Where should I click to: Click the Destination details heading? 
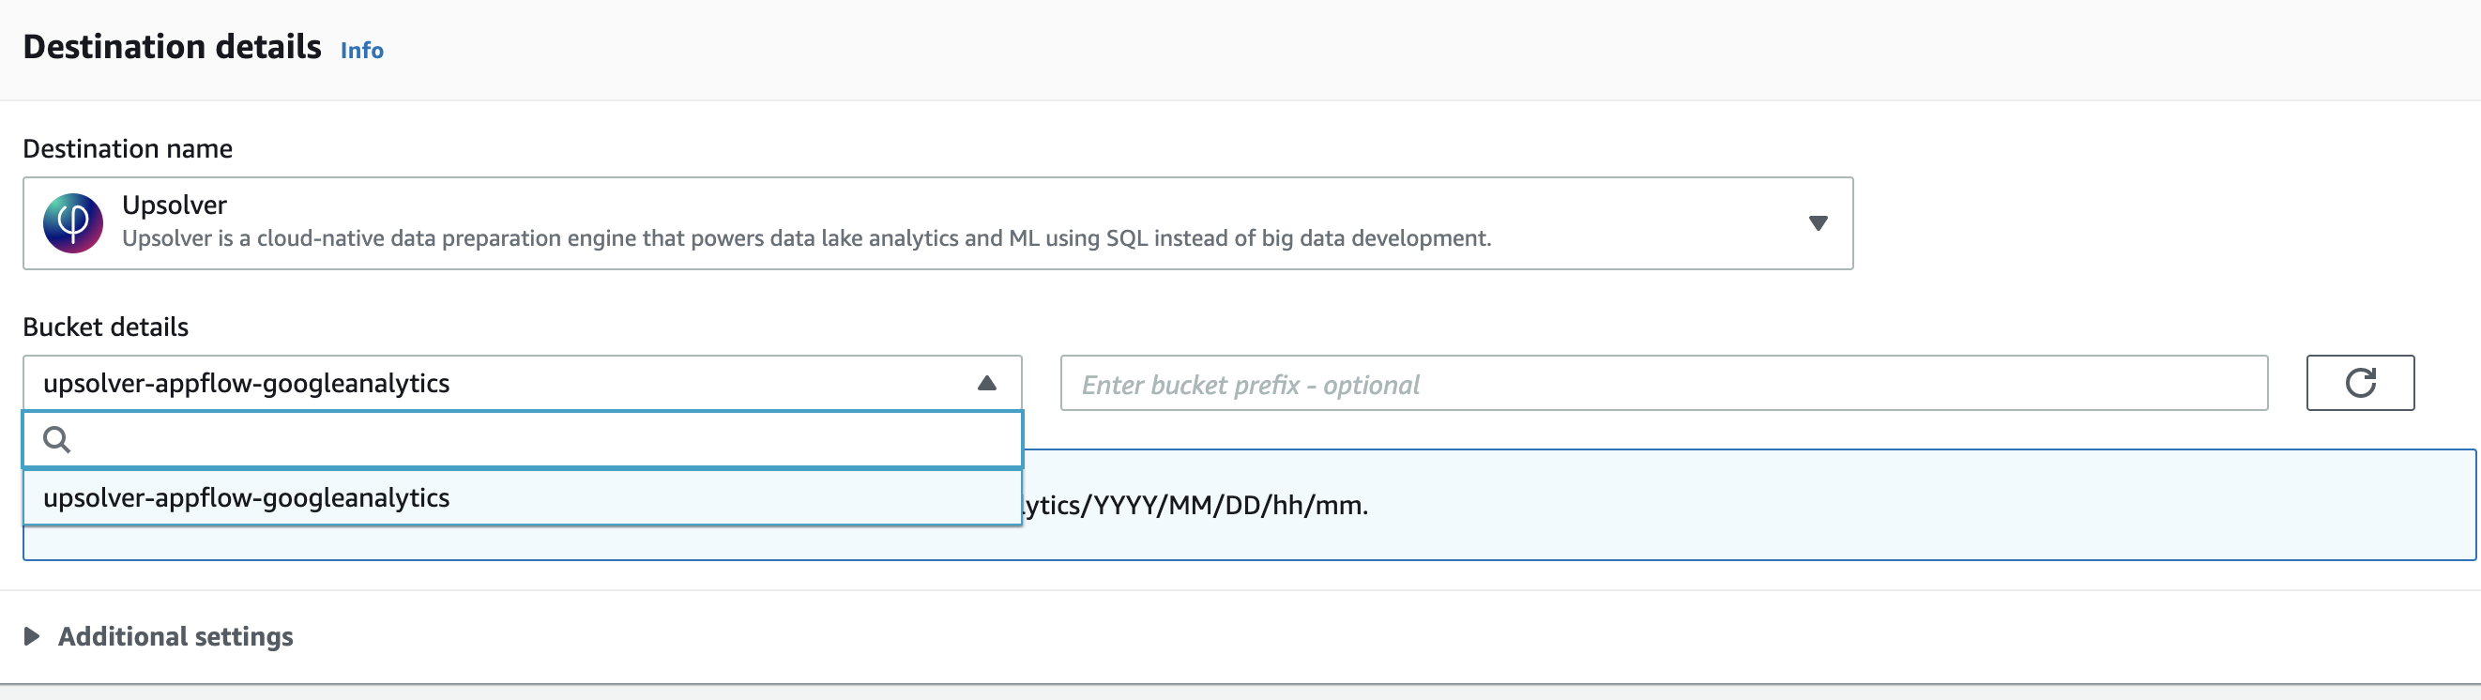[x=173, y=47]
